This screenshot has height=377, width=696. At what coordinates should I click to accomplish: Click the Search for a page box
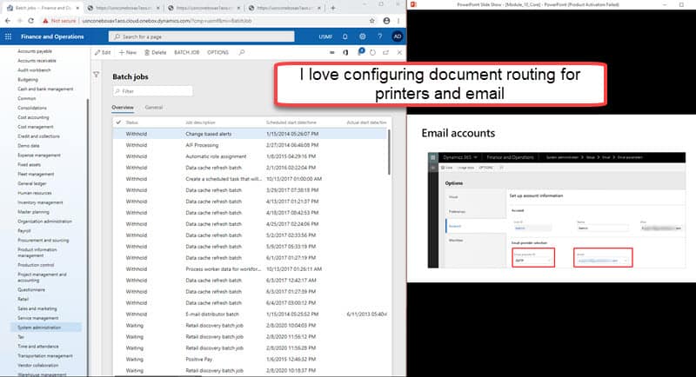pos(202,36)
